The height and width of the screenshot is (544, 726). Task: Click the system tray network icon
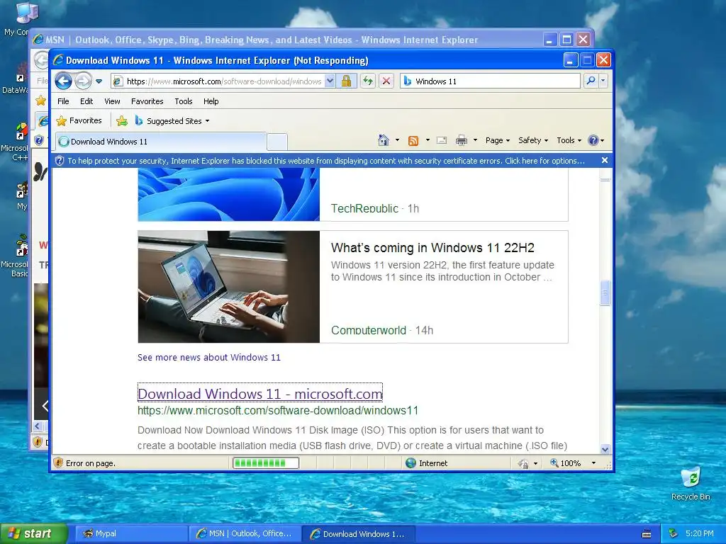[674, 534]
